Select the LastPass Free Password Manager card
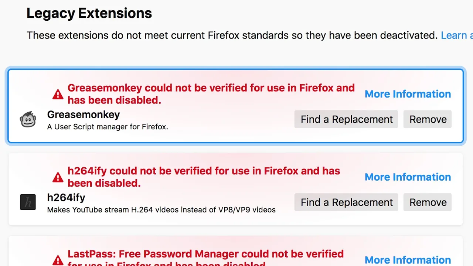 235,251
